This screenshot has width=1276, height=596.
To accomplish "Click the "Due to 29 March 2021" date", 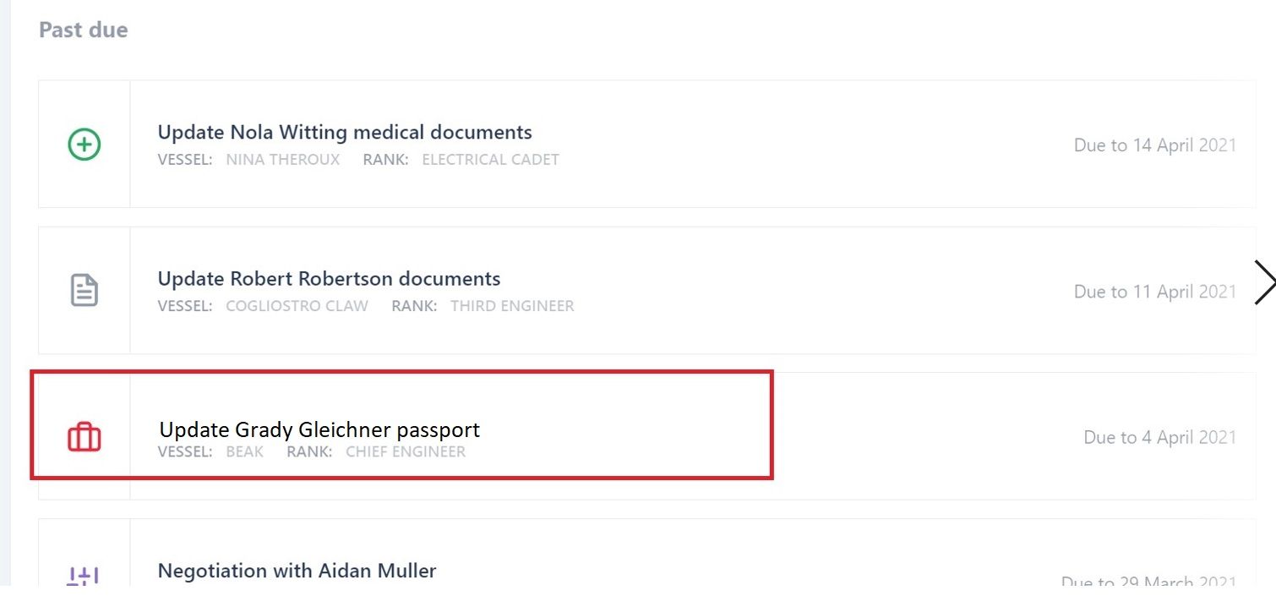I will pos(1148,582).
